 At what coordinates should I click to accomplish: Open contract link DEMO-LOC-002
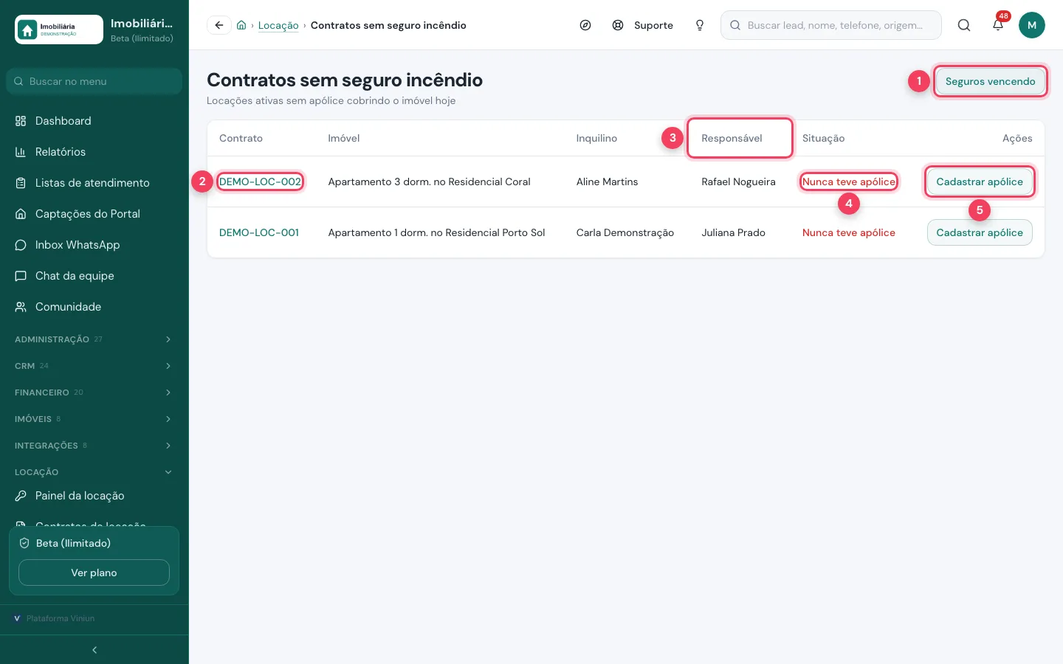click(x=260, y=181)
